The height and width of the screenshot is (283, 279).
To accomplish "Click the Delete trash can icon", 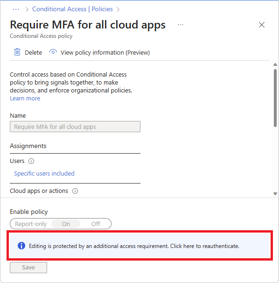I will click(x=17, y=52).
